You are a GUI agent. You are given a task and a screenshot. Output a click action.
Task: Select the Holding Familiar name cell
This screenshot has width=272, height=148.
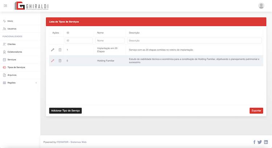point(110,61)
